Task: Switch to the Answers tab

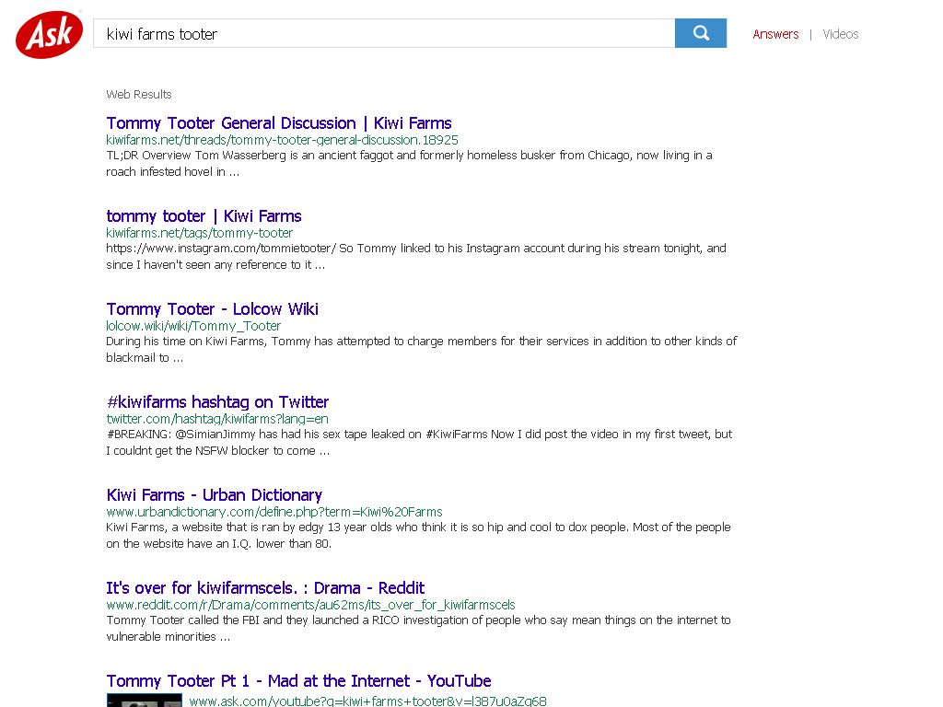Action: coord(775,34)
